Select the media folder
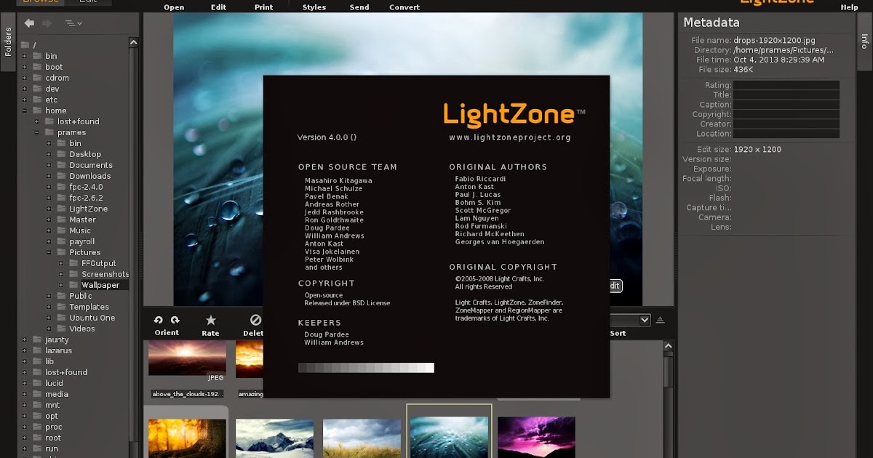This screenshot has width=873, height=458. pyautogui.click(x=57, y=394)
